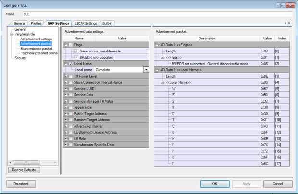Switch to the Built-in tab

tap(107, 23)
